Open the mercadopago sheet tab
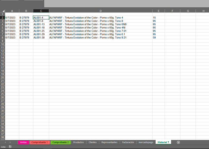The height and width of the screenshot is (149, 209). click(146, 142)
